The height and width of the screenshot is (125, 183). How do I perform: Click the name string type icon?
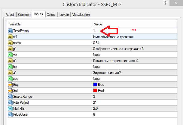10,43
